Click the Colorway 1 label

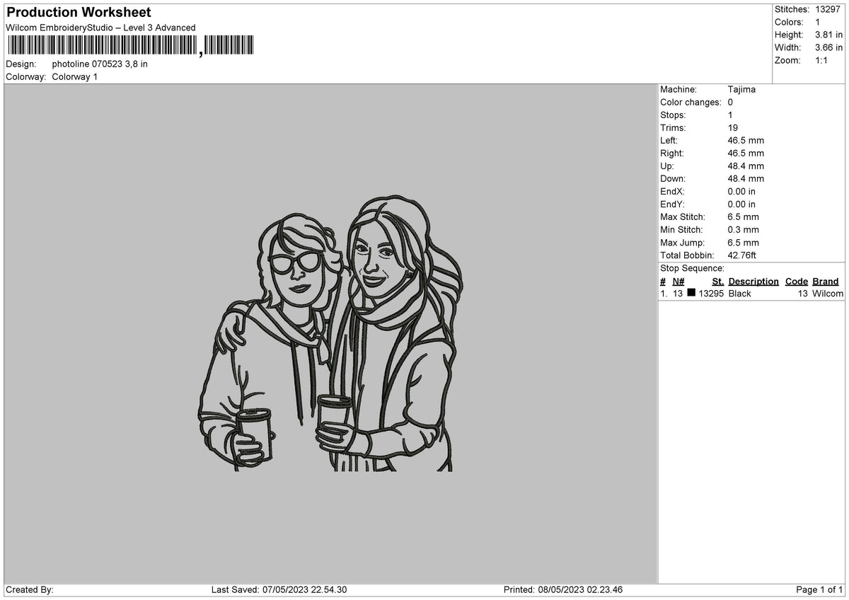(x=75, y=76)
